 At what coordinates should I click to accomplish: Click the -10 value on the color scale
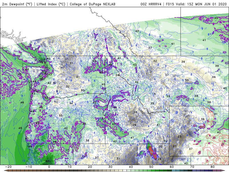click(29, 167)
